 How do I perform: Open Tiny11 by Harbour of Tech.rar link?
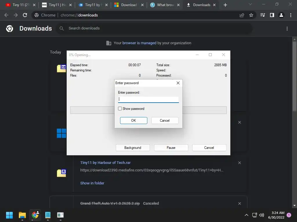pyautogui.click(x=105, y=162)
